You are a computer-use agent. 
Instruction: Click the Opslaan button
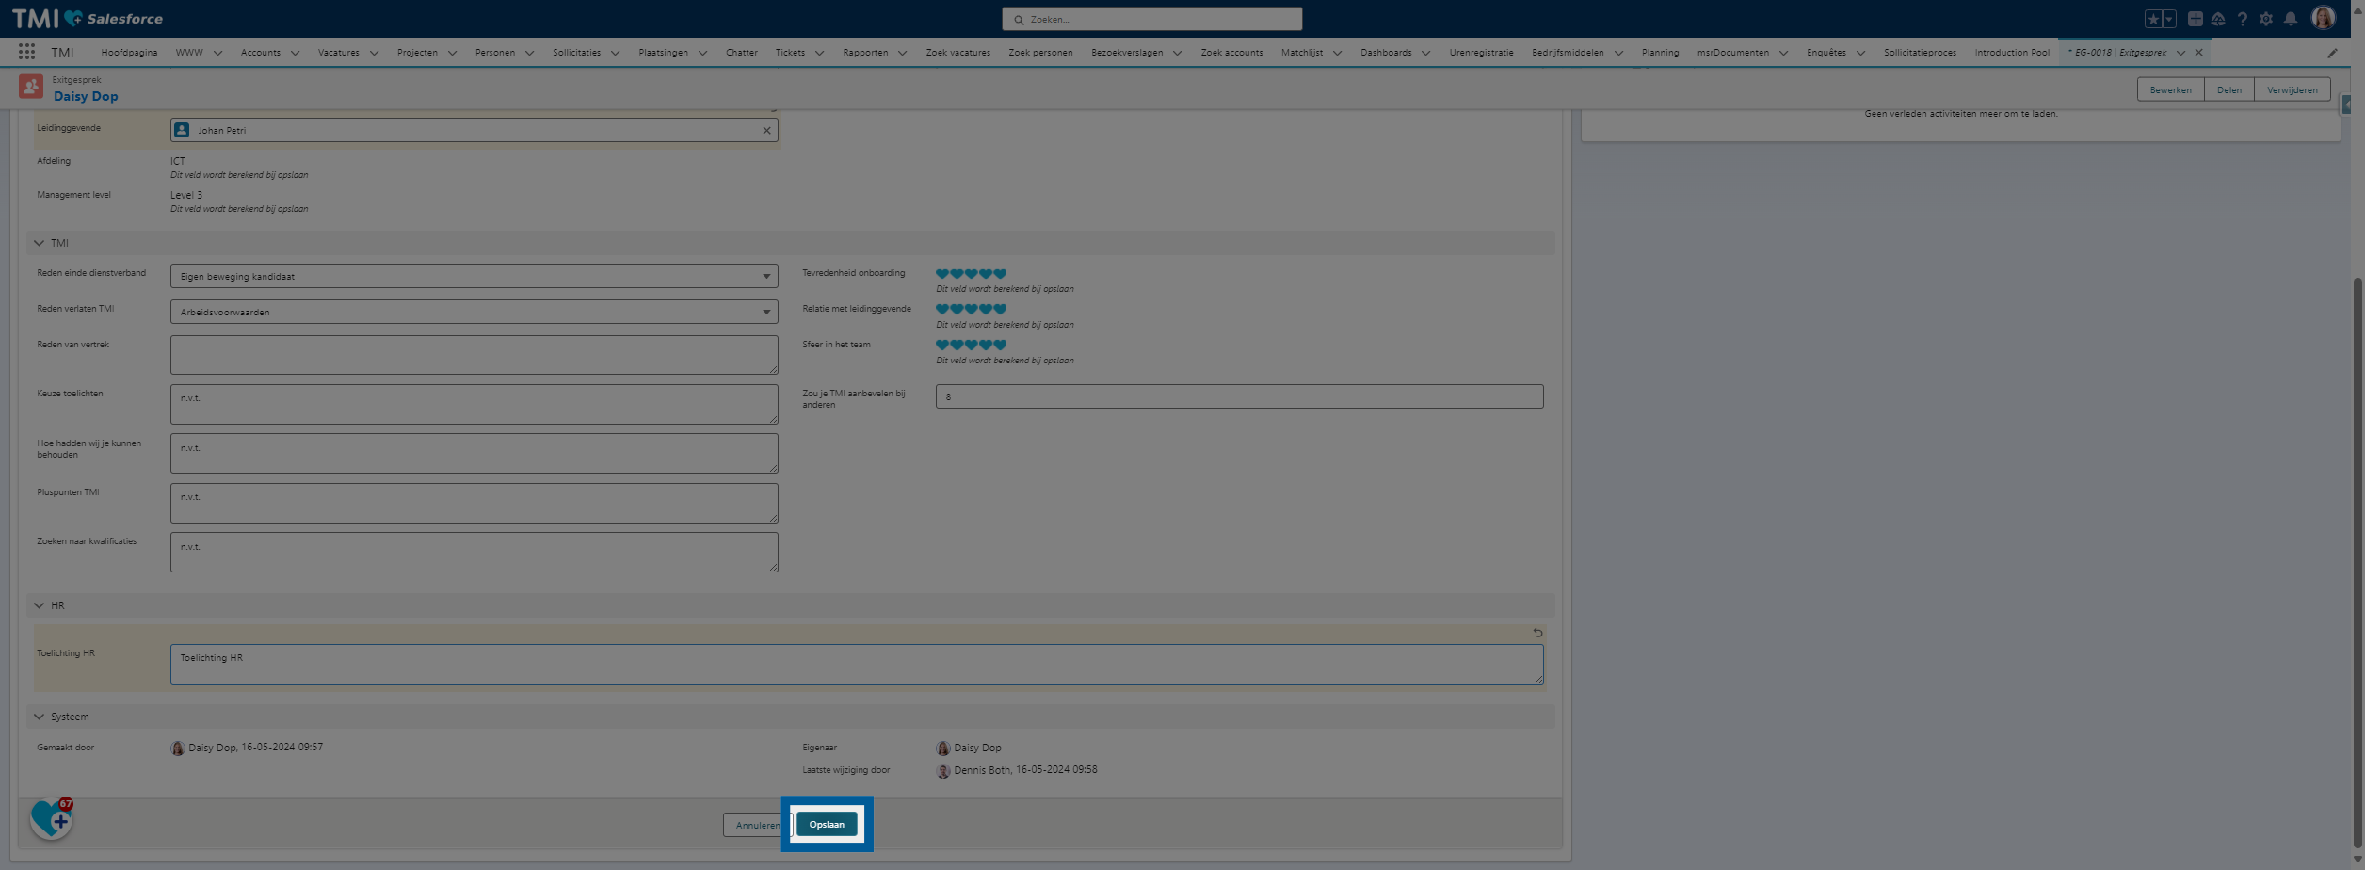pyautogui.click(x=827, y=825)
